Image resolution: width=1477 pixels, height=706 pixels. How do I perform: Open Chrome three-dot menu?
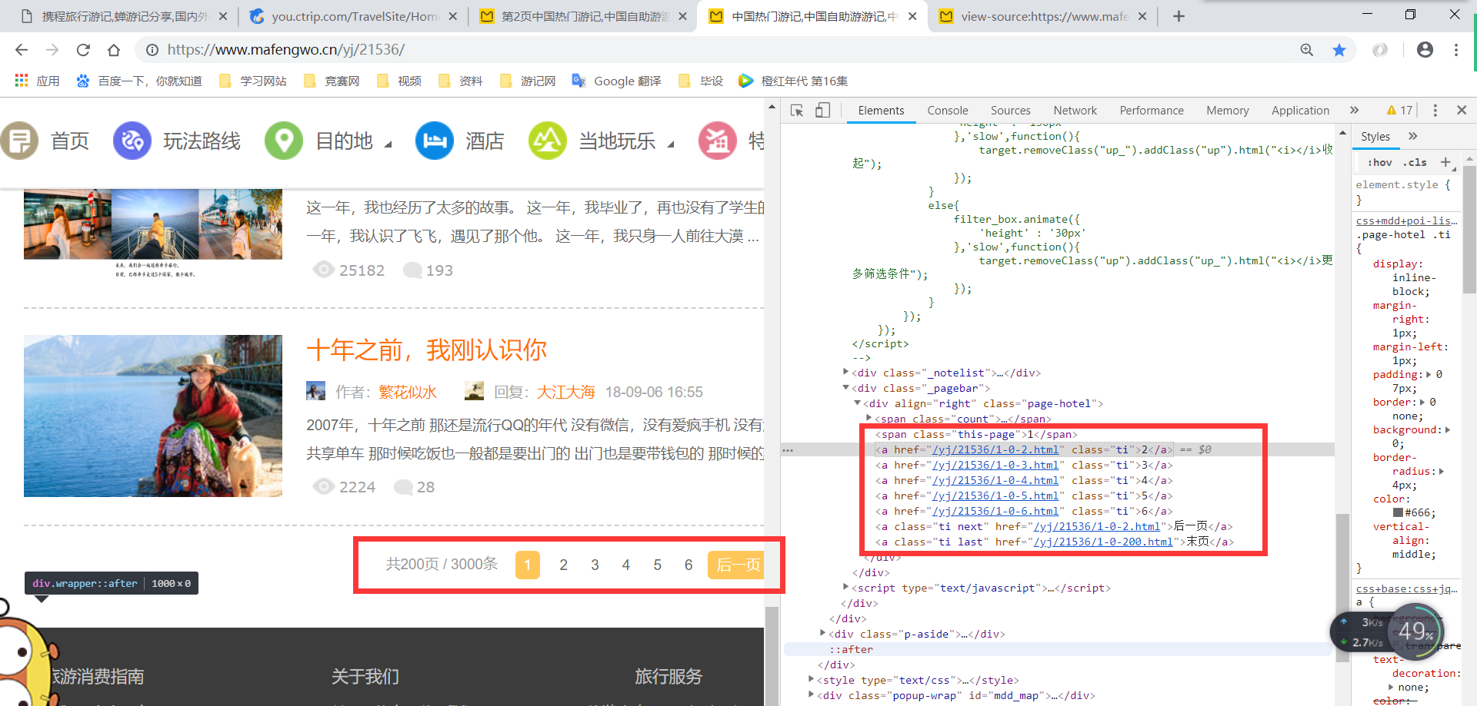click(x=1455, y=50)
